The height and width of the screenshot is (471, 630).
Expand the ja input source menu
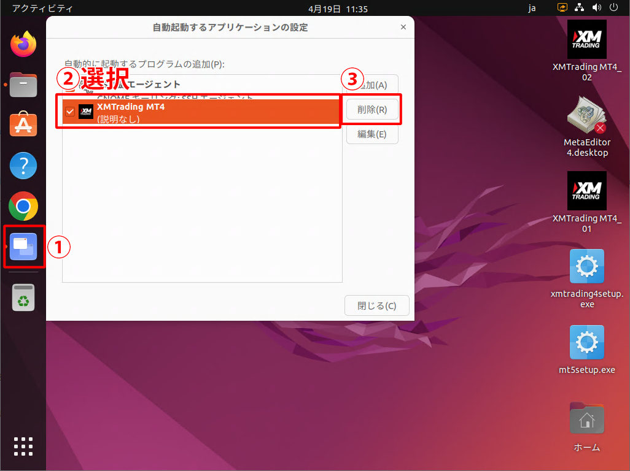532,9
